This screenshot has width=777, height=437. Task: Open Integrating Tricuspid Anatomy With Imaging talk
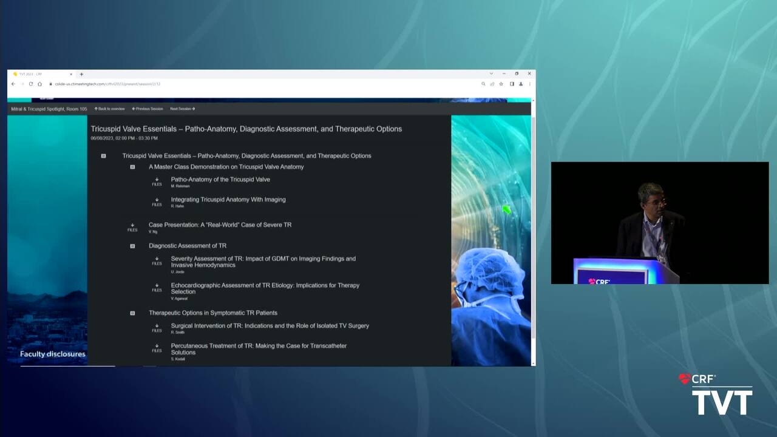228,200
